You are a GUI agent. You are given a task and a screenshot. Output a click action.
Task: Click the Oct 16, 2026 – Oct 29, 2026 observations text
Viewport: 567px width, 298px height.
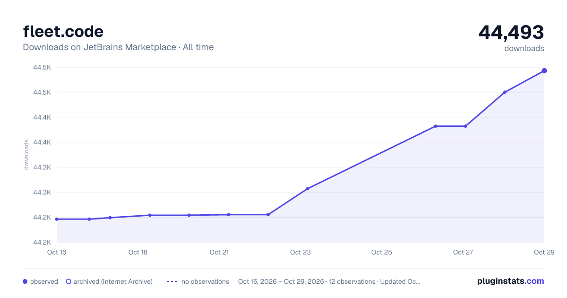pos(329,281)
